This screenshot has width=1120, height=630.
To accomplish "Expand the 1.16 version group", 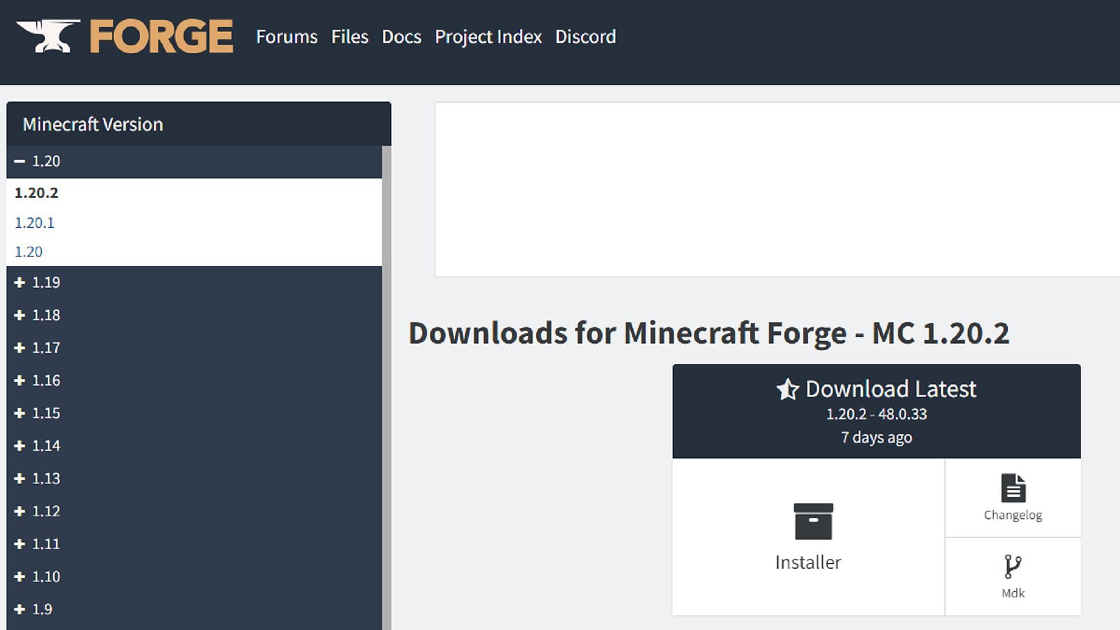I will [194, 381].
